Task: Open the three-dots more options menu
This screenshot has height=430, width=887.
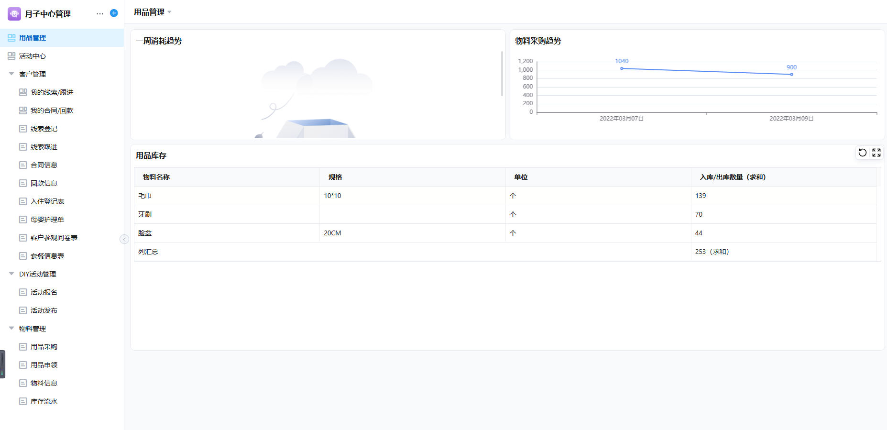Action: (x=99, y=14)
